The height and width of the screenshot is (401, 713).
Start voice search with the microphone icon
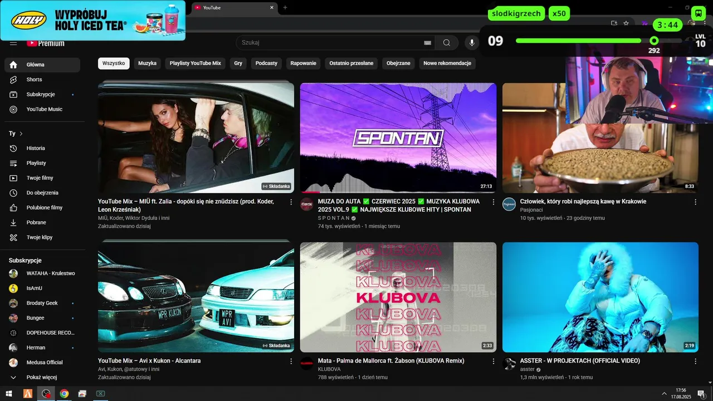pos(472,43)
